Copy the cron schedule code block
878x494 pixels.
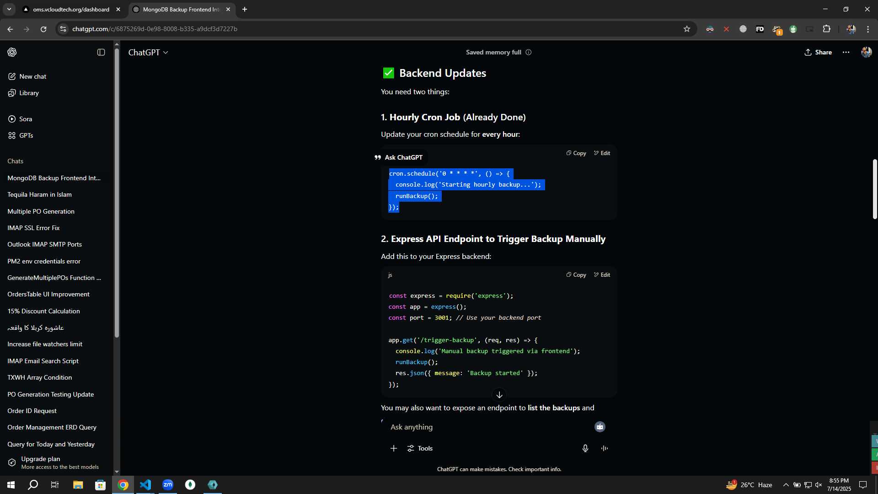(x=576, y=153)
